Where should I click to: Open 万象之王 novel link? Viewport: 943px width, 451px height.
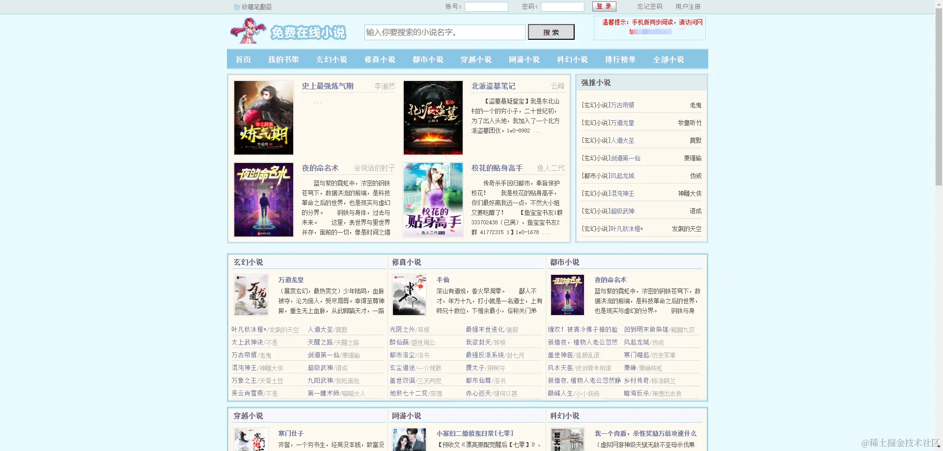tap(244, 381)
